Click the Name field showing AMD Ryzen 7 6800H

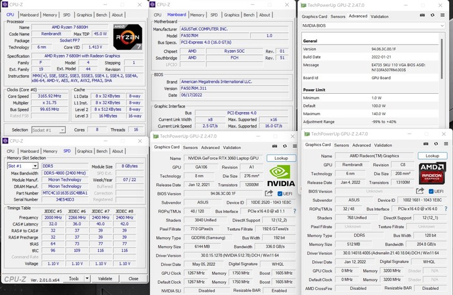pyautogui.click(x=70, y=27)
